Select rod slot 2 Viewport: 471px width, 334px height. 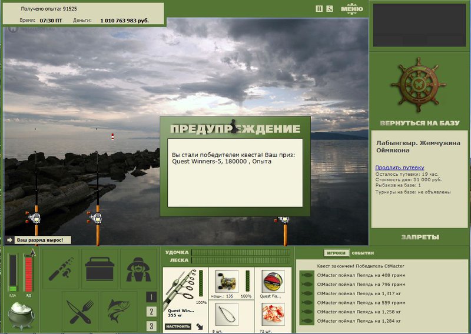click(x=151, y=312)
